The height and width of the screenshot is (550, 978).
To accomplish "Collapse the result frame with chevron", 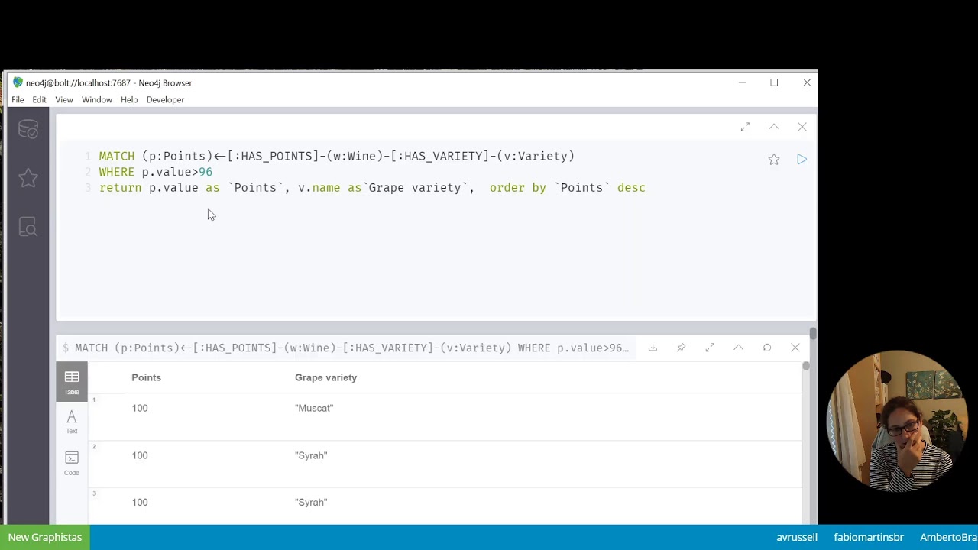I will click(x=738, y=348).
